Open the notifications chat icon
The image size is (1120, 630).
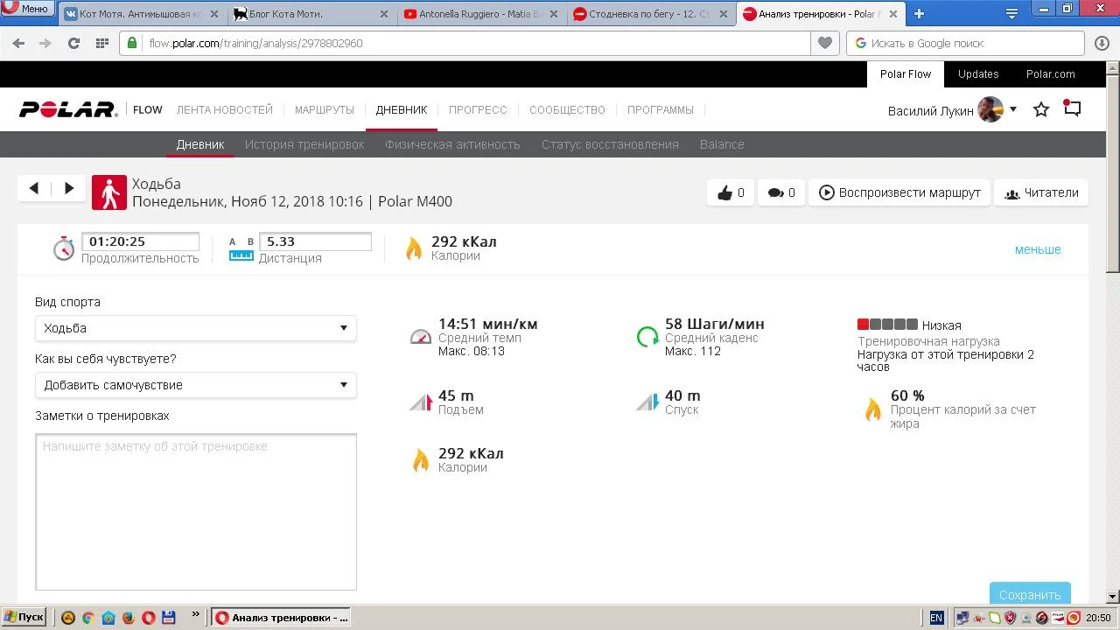click(x=1072, y=109)
